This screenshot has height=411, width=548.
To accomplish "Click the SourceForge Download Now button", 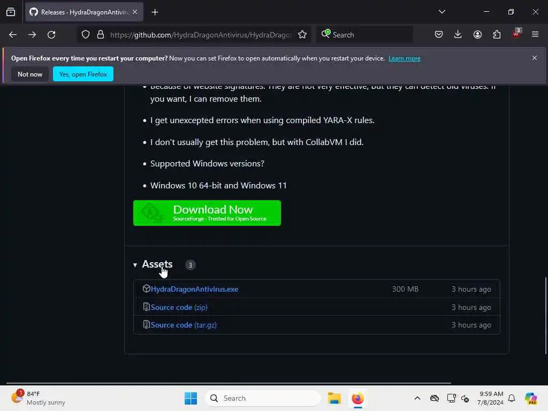I will (207, 213).
